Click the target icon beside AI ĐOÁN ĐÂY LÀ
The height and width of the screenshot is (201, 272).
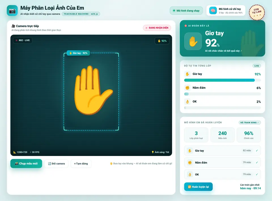[186, 26]
